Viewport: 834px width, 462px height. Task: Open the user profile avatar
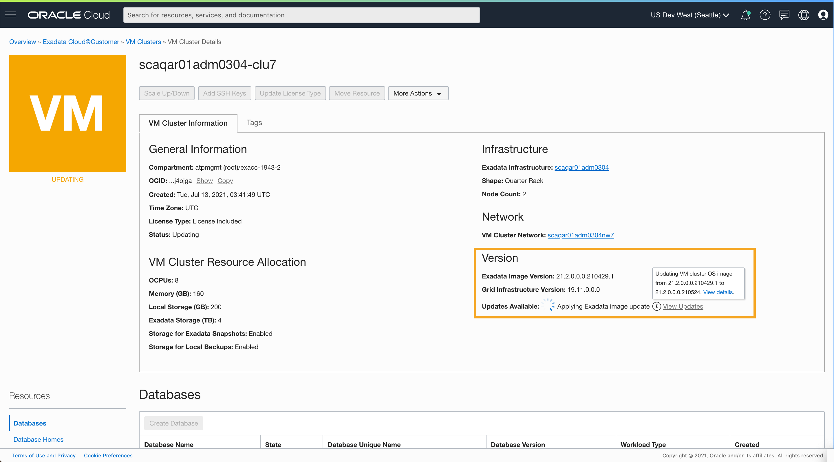click(x=823, y=15)
